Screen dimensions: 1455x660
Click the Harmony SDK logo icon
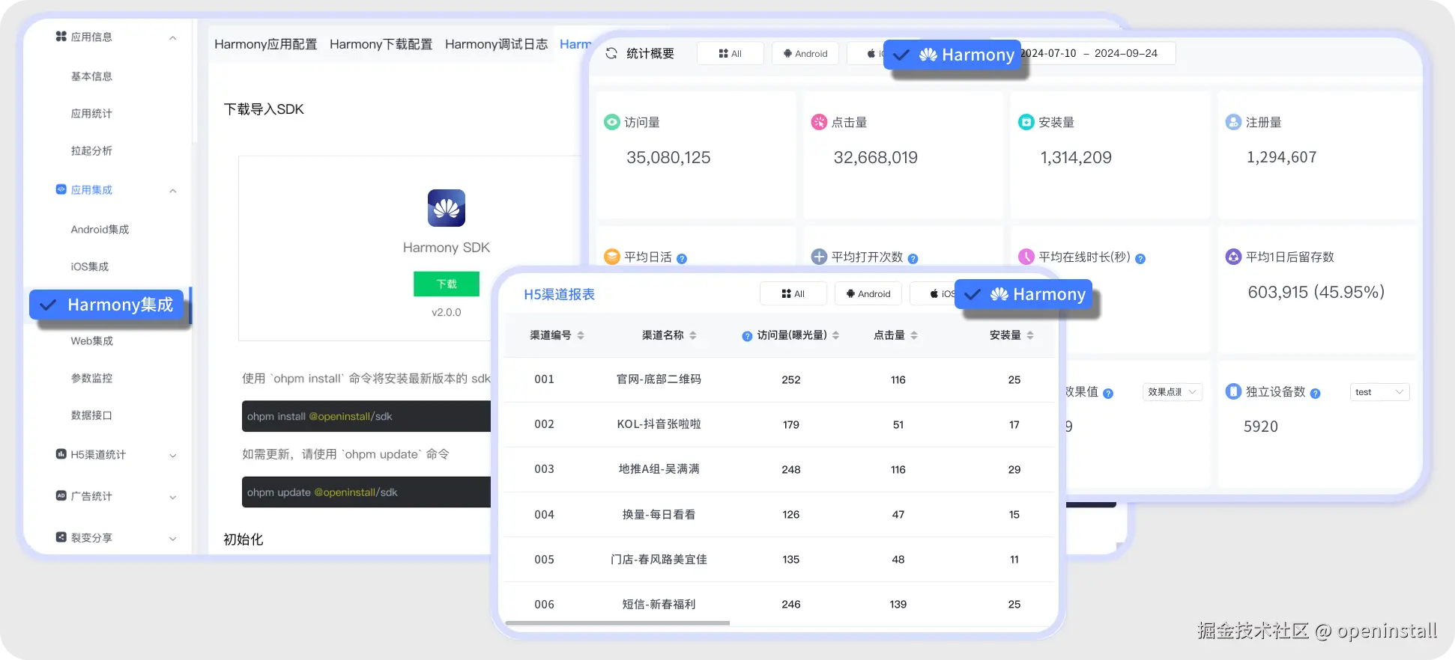coord(447,208)
